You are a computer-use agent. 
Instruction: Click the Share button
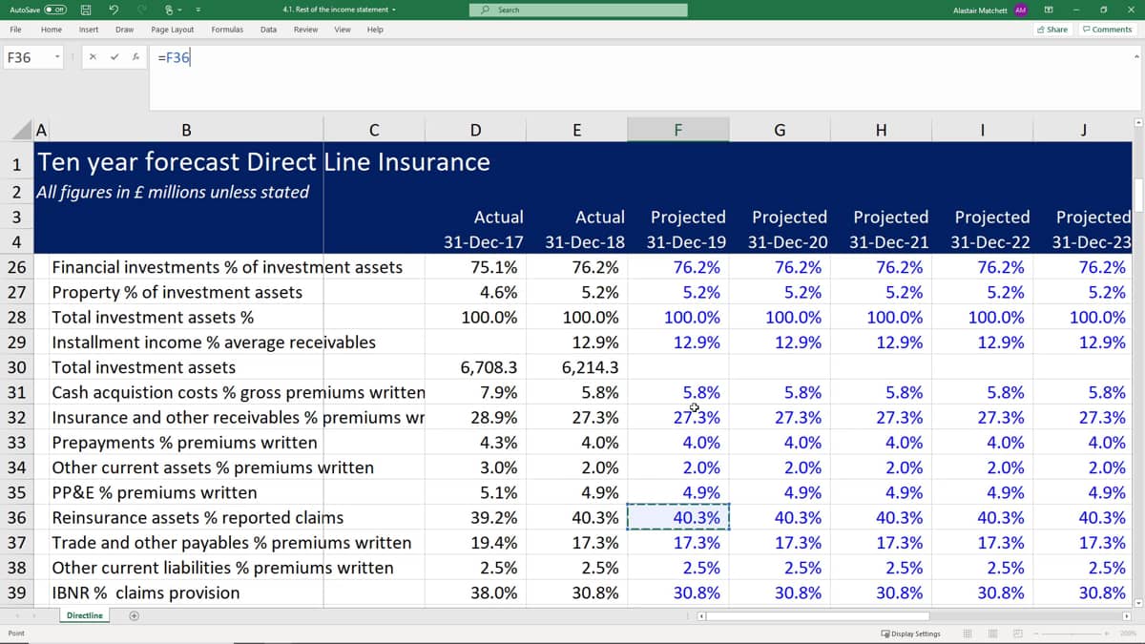(x=1052, y=30)
